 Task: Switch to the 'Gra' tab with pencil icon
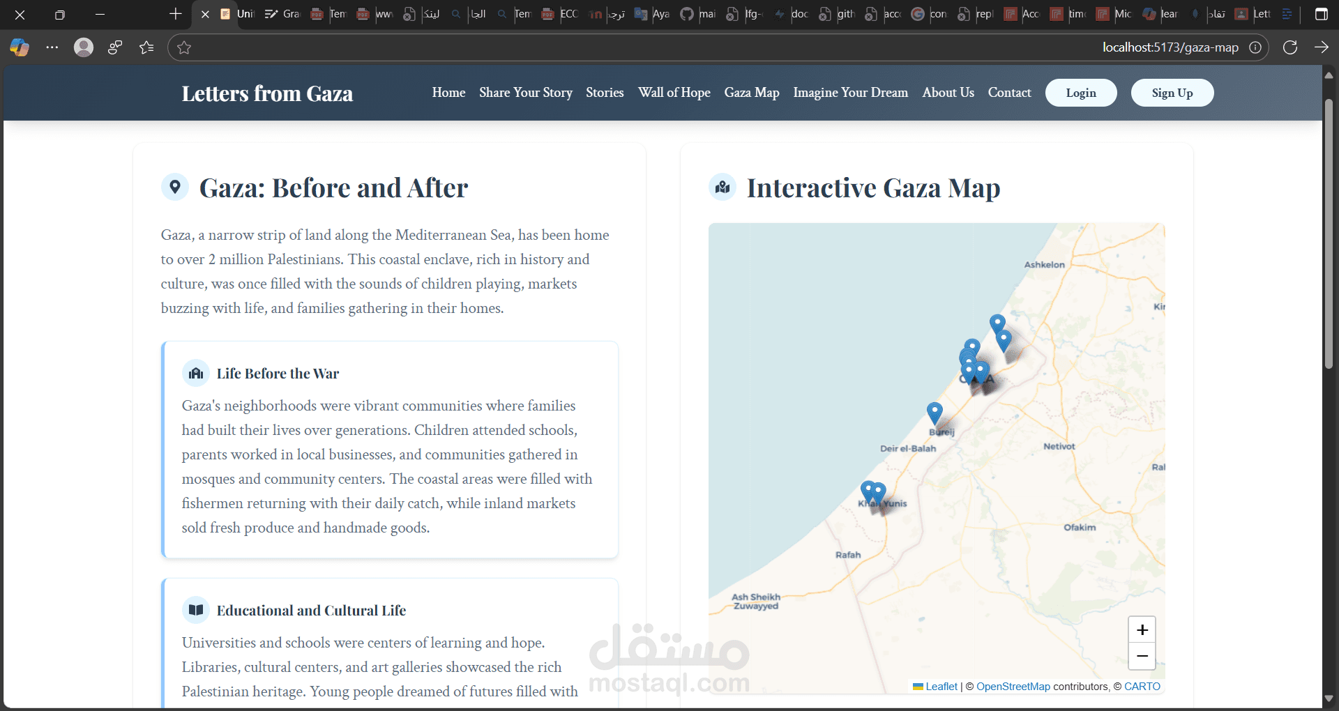(x=282, y=14)
